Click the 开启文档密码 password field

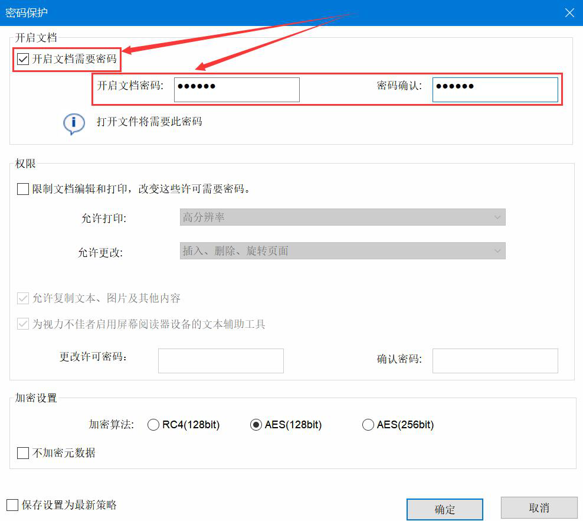coord(237,90)
